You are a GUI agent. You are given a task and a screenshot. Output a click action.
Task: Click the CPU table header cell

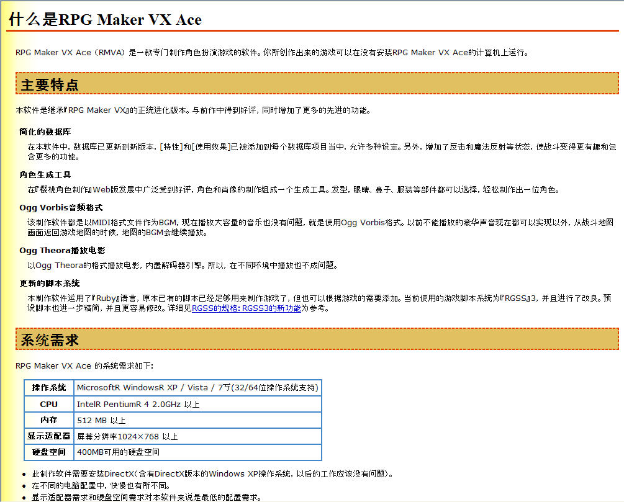pos(49,404)
